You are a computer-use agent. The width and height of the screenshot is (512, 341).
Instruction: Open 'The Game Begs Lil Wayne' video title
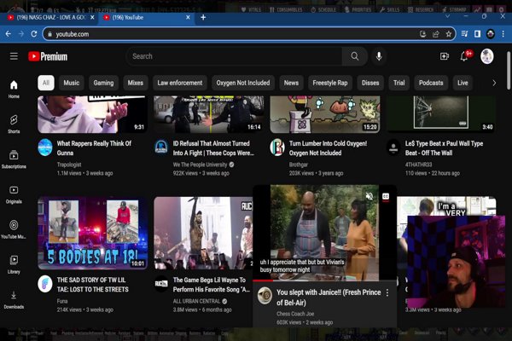(x=212, y=285)
